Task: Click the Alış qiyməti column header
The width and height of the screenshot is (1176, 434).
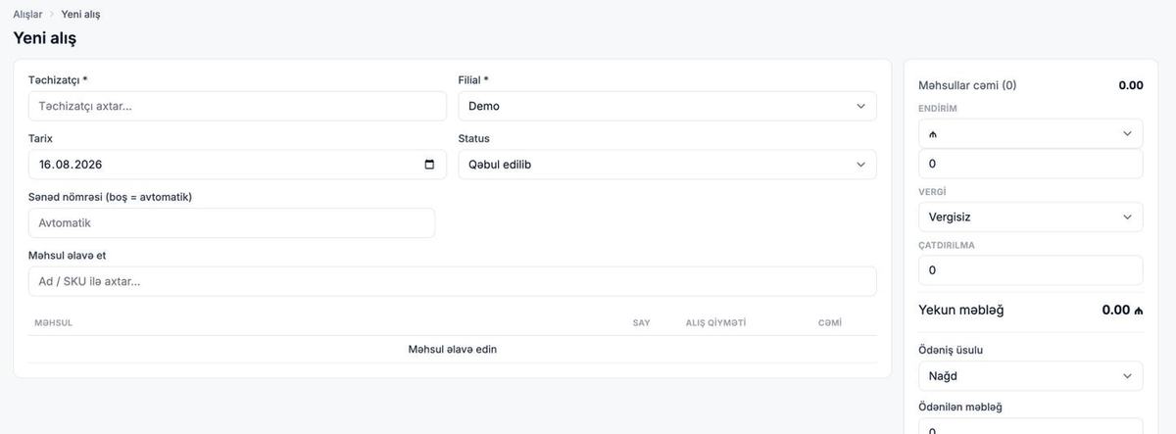Action: click(x=715, y=323)
